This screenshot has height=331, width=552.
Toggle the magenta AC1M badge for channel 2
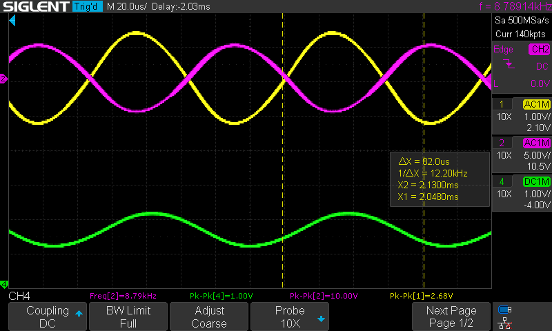point(536,143)
